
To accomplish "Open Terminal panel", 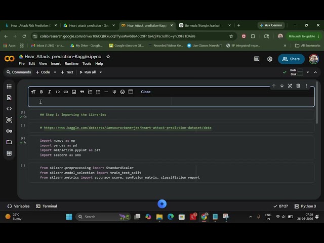I will coord(47,206).
